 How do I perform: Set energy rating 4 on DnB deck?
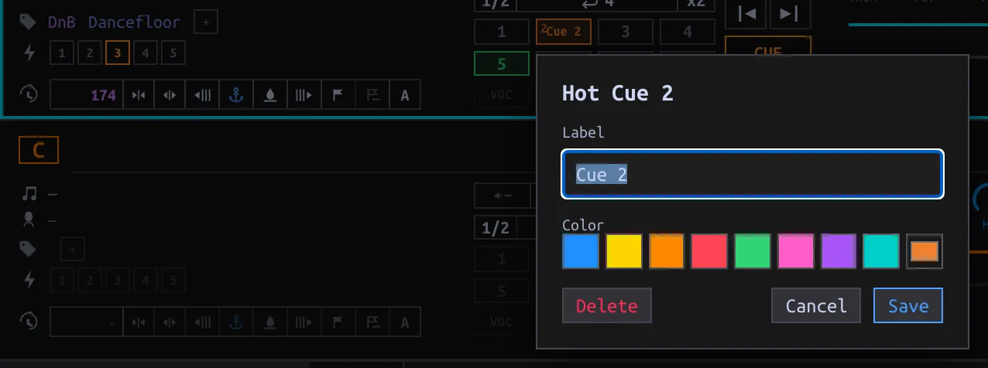(146, 53)
